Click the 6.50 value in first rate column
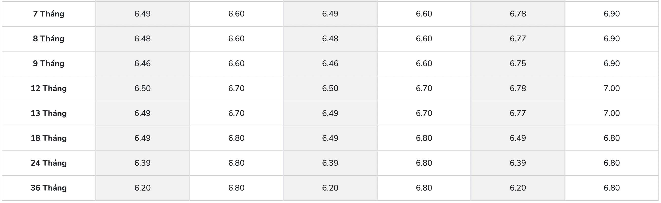The image size is (661, 203). click(142, 88)
